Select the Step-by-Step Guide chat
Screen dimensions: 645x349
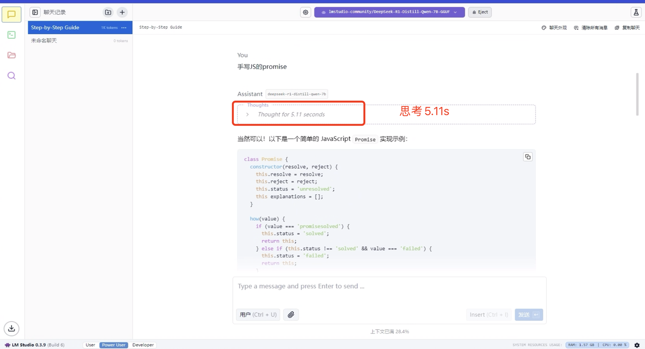(80, 28)
